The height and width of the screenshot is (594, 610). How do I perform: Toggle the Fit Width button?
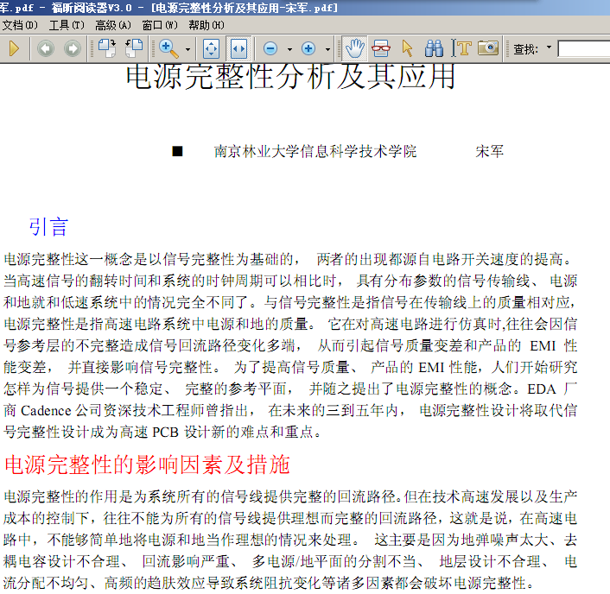pos(238,49)
